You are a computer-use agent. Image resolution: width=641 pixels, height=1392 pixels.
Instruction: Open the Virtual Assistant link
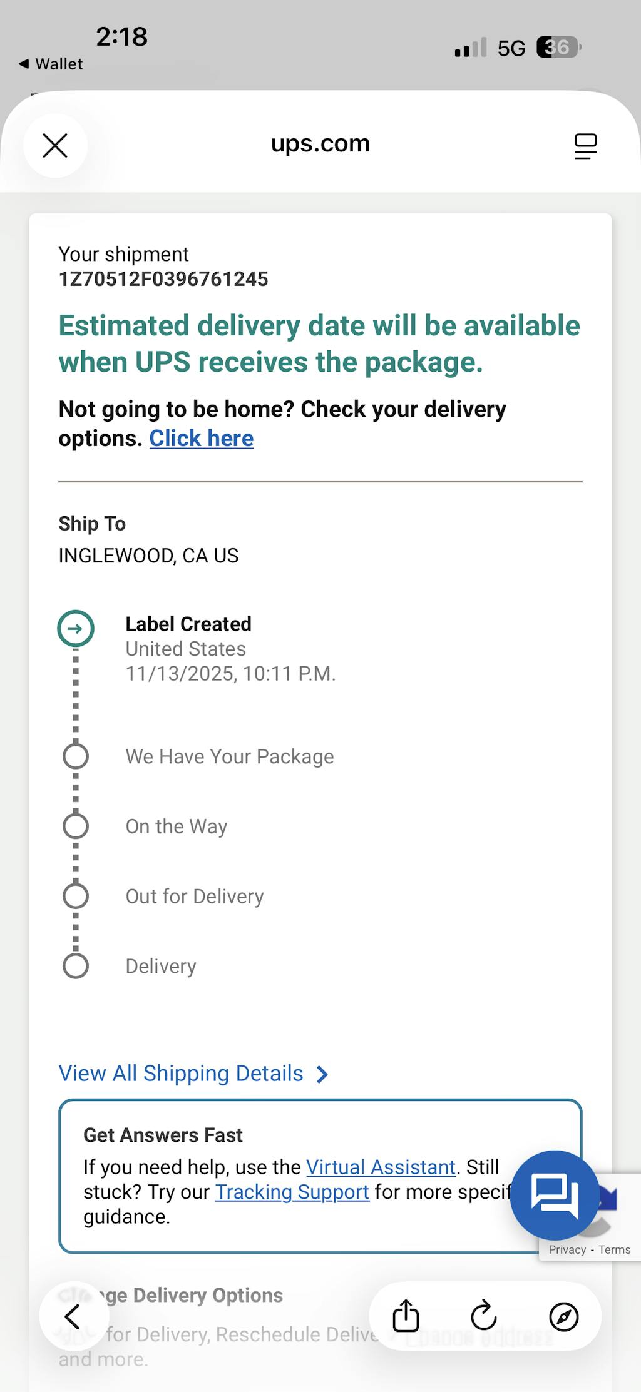pyautogui.click(x=381, y=1167)
